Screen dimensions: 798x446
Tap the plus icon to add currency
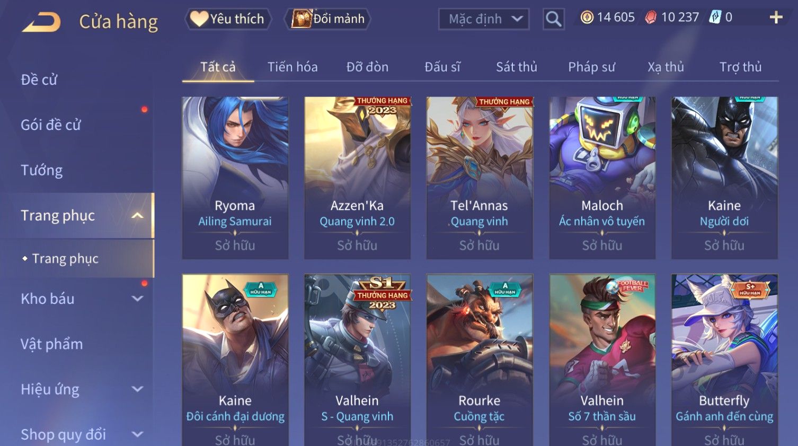(x=776, y=18)
